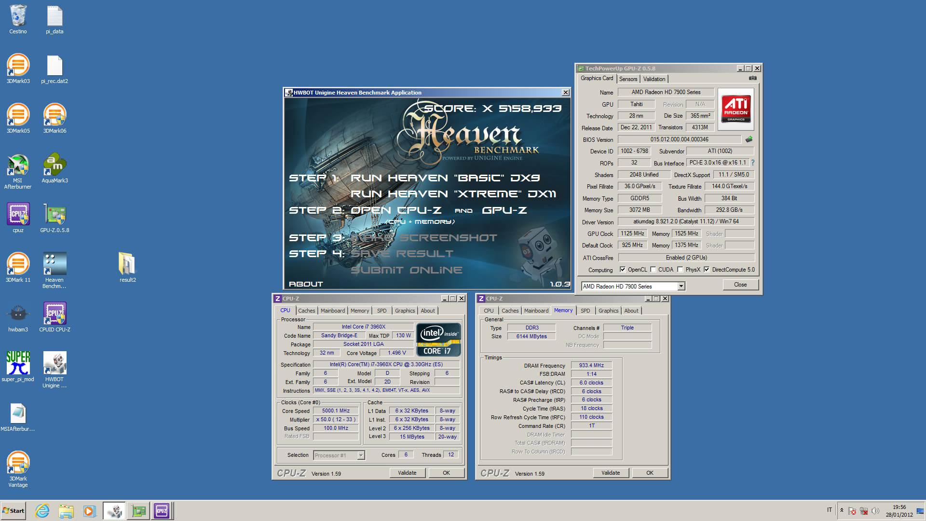Select the CPUID CPU-Z desktop shortcut

click(54, 317)
